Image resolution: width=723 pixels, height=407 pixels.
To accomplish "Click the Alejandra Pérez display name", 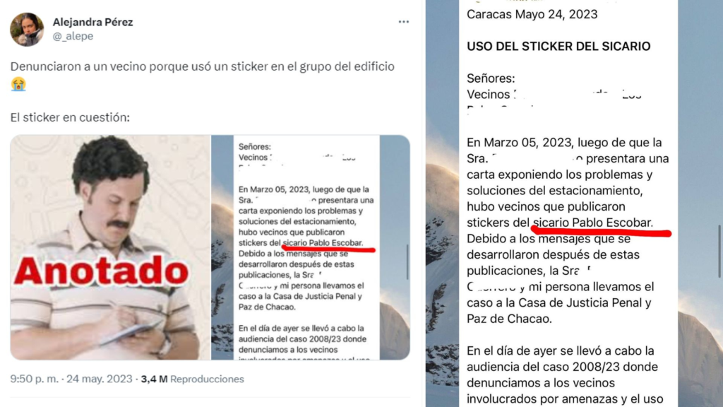I will (x=92, y=22).
